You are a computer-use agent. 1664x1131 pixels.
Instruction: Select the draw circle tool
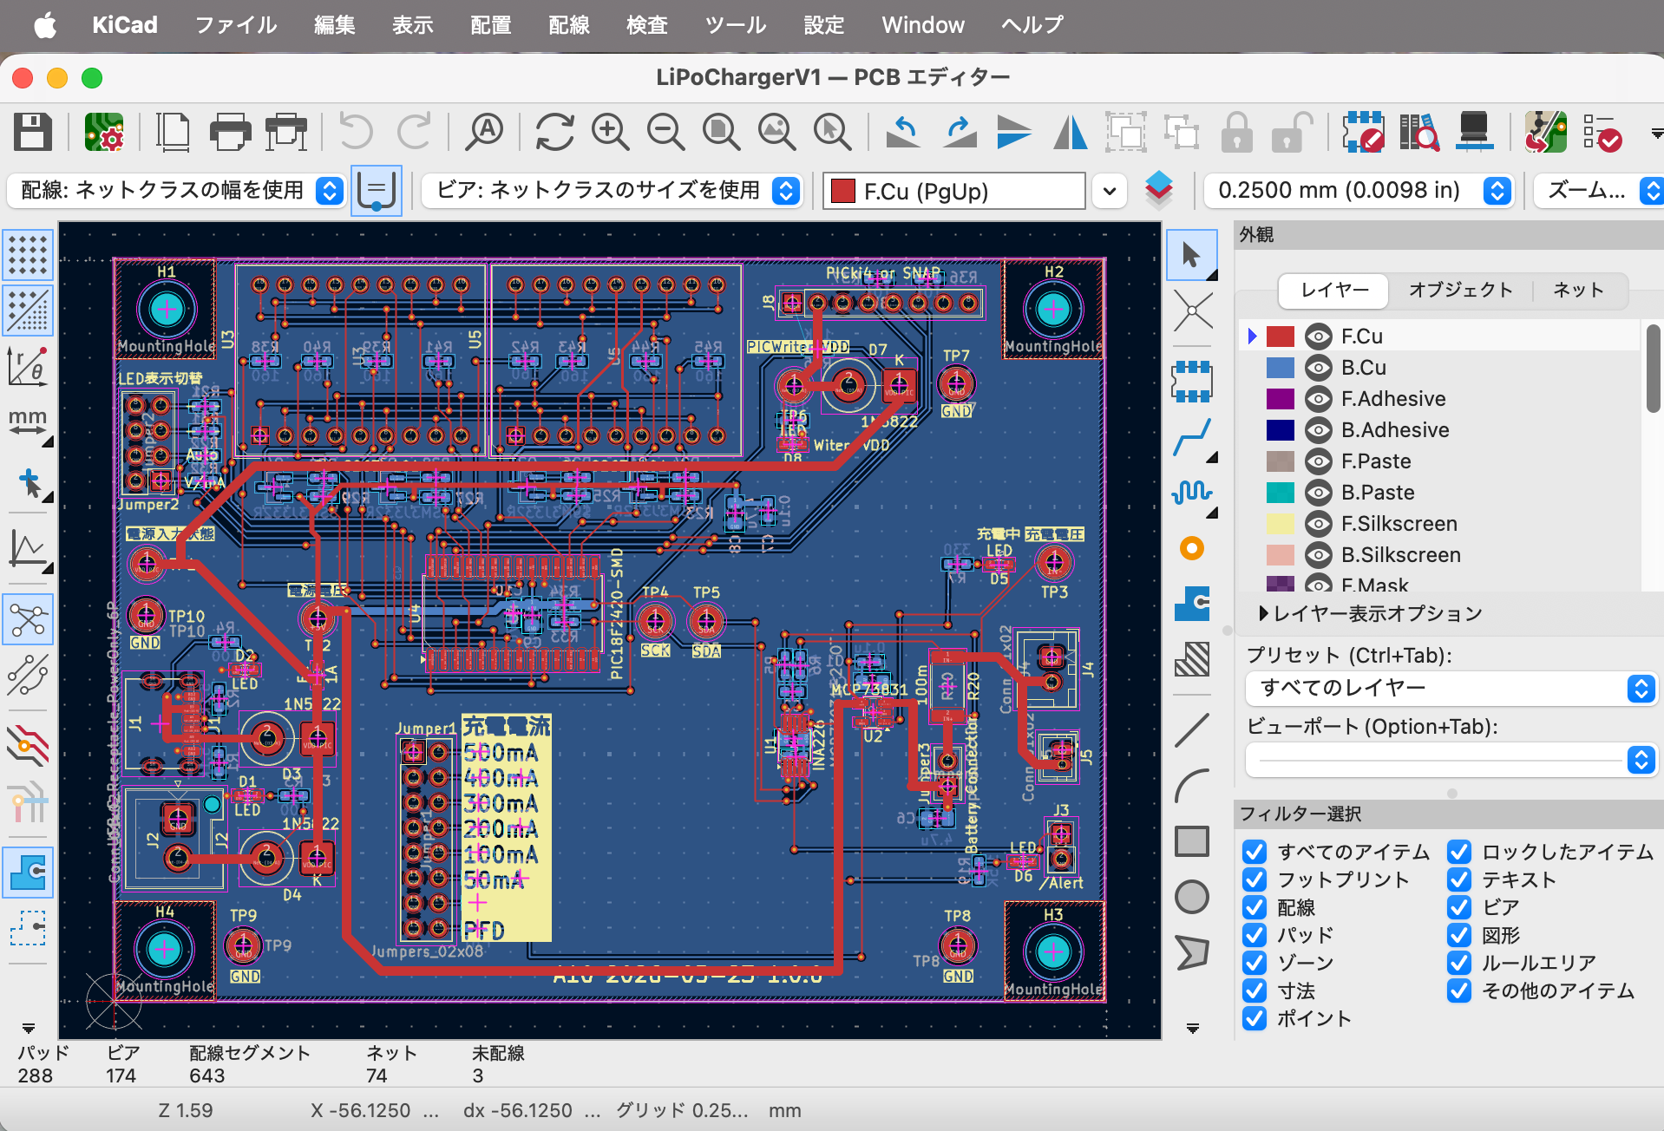[x=1192, y=897]
